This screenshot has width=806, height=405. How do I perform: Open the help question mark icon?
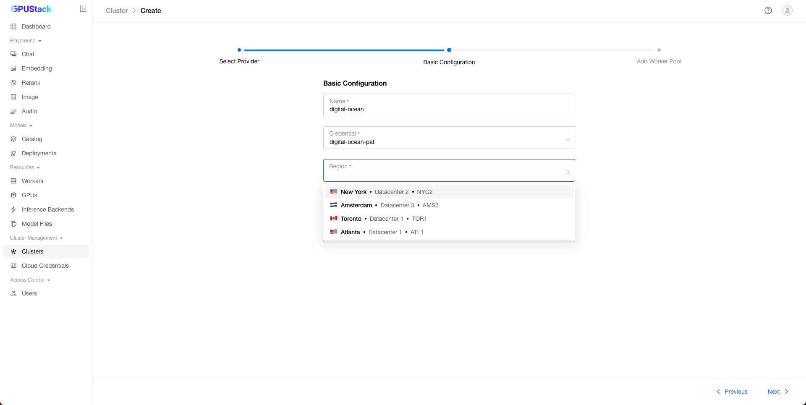click(x=768, y=10)
